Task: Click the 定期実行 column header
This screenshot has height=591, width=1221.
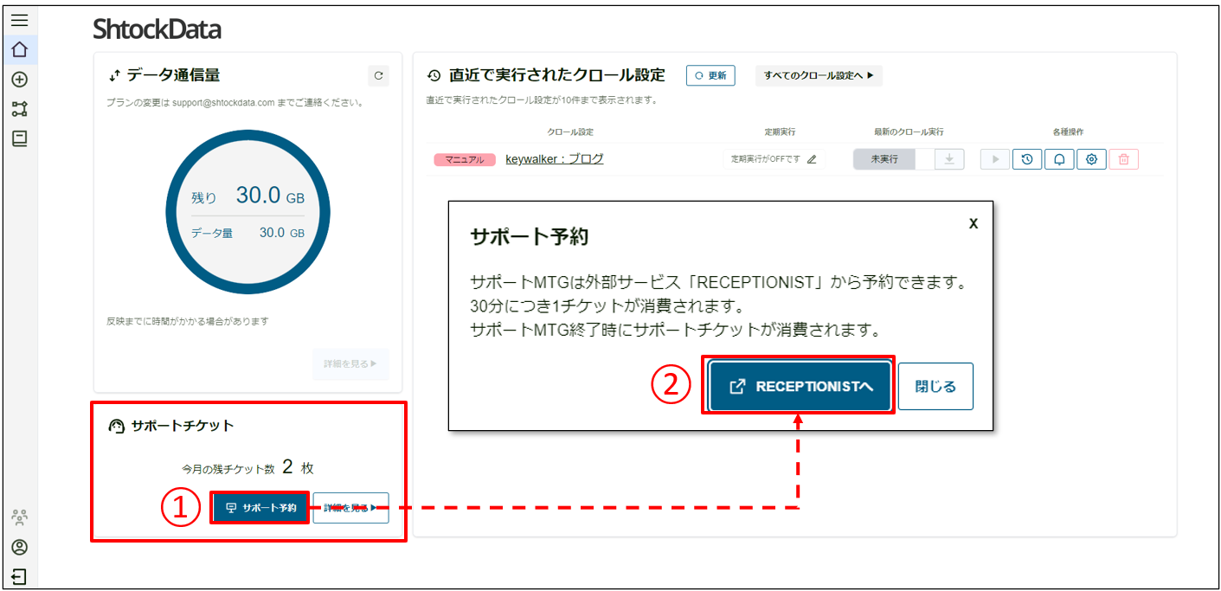Action: (780, 132)
